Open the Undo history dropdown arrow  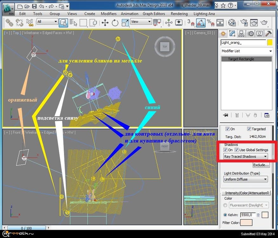[46, 7]
